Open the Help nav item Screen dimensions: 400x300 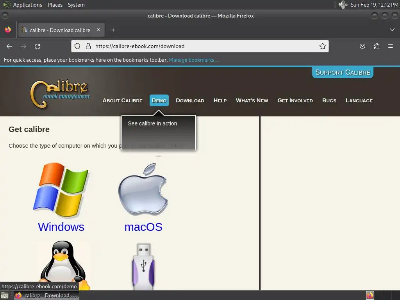(220, 100)
